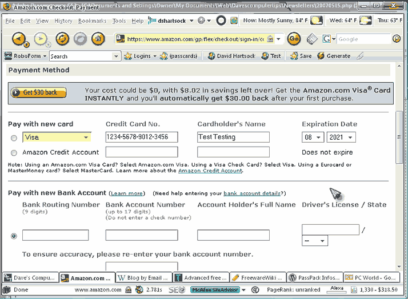Switch to the Advanced free tab
This screenshot has height=299, width=408.
pos(201,278)
